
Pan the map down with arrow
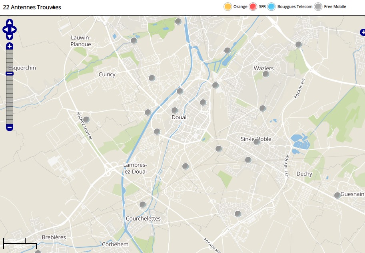10,36
